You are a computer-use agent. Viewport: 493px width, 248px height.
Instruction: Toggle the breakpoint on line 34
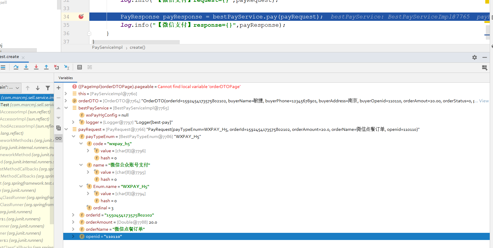[x=81, y=16]
